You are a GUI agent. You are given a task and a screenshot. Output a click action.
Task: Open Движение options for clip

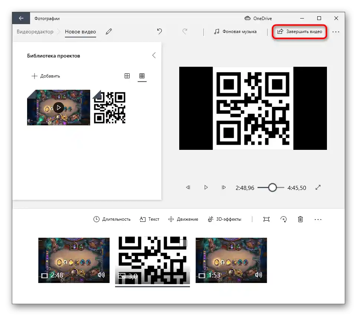183,219
